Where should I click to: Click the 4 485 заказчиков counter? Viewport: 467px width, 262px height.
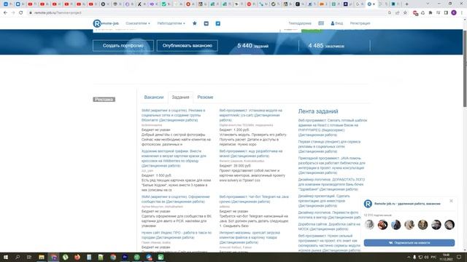[326, 46]
